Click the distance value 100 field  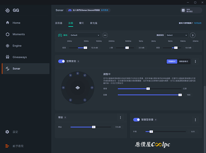pyautogui.click(x=189, y=95)
